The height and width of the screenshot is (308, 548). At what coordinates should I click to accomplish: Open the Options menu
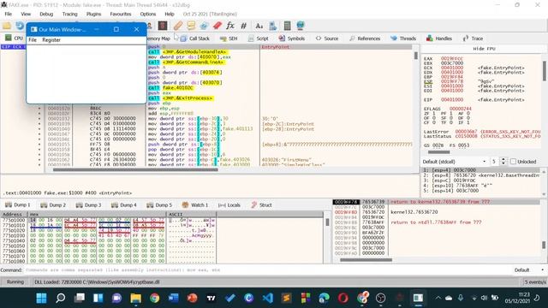point(148,14)
